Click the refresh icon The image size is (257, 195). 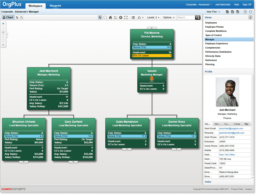click(x=251, y=12)
